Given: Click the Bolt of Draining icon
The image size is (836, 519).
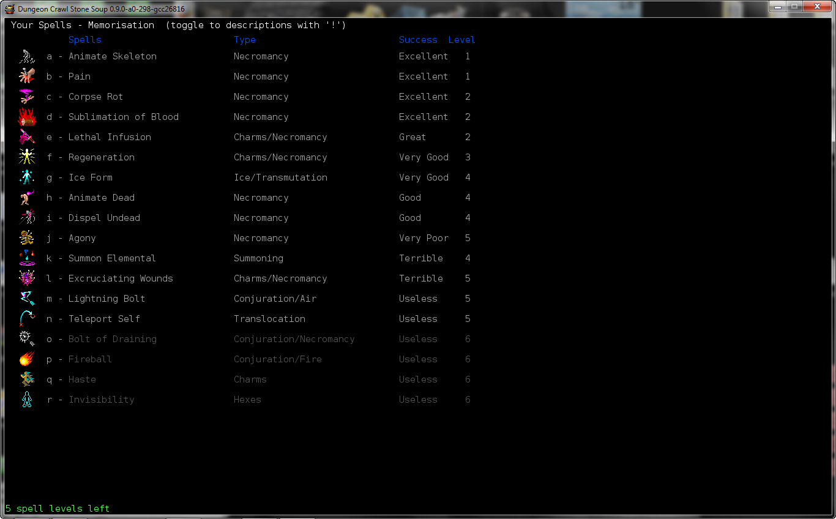Looking at the screenshot, I should (27, 339).
